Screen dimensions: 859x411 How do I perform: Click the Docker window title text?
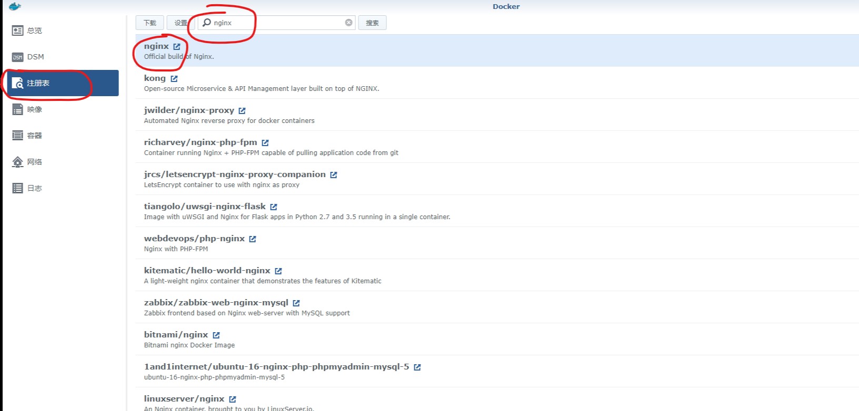pos(506,6)
